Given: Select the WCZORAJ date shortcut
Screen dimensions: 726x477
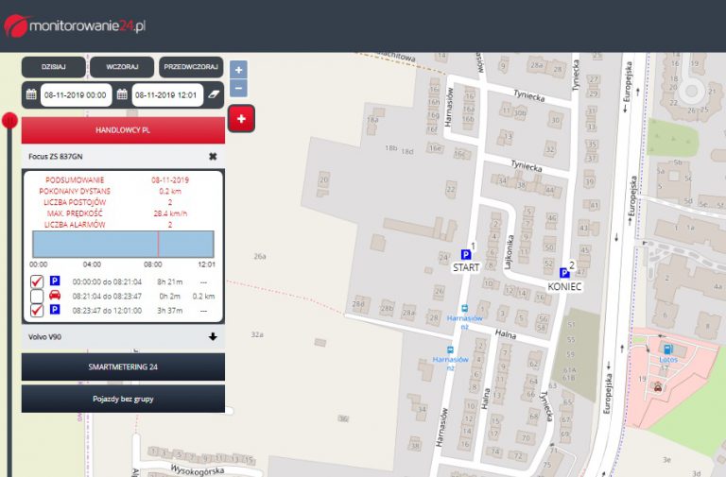Looking at the screenshot, I should pyautogui.click(x=122, y=67).
